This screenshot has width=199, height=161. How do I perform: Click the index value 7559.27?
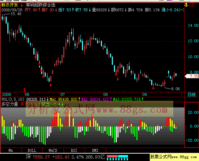41,157
